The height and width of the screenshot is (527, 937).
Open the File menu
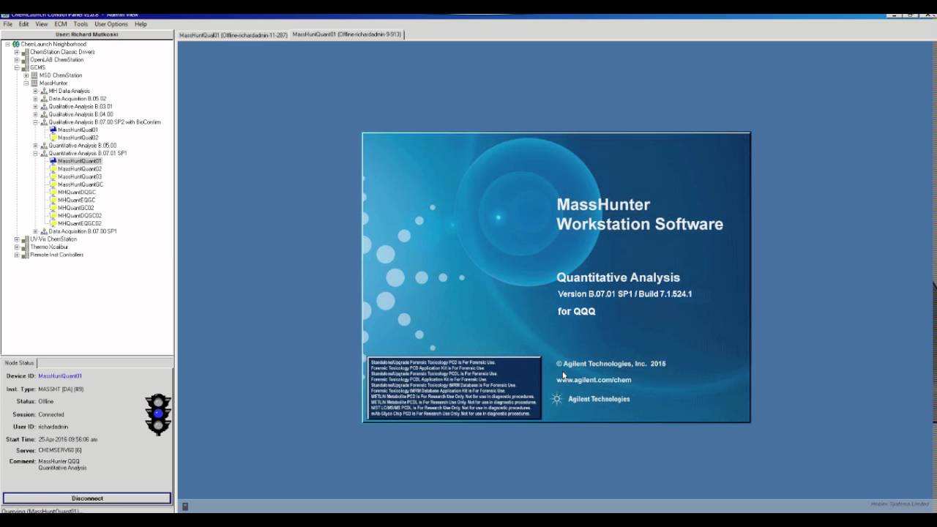[x=7, y=24]
